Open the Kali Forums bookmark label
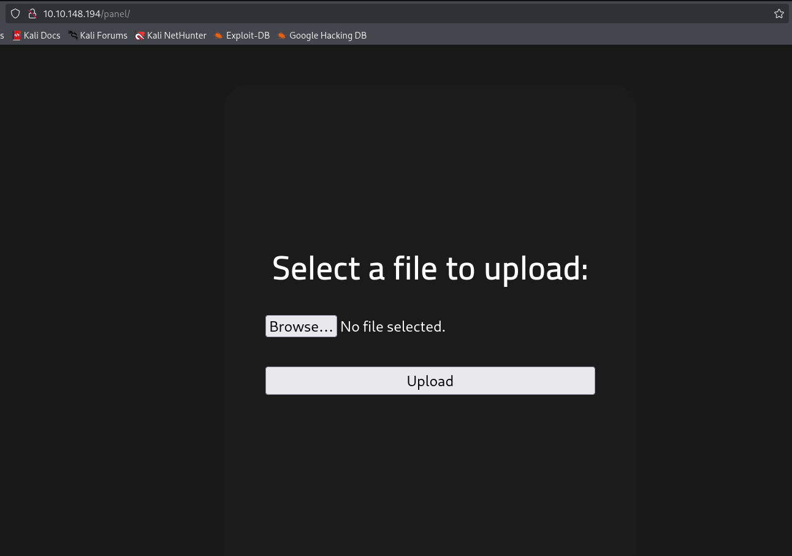The image size is (792, 556). click(x=104, y=36)
